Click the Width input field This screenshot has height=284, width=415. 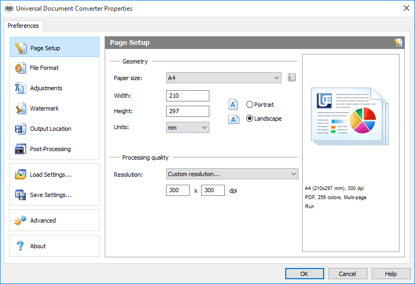(x=187, y=96)
